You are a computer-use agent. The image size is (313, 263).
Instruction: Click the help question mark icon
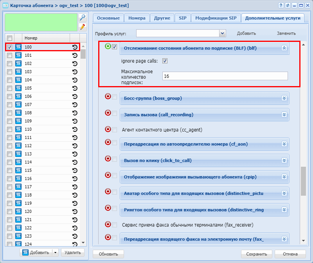281,5
